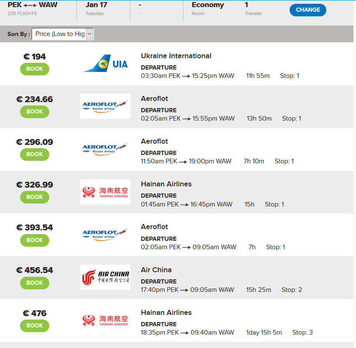
Task: Click Hainan Airlines logo on €326.99 flight
Action: click(105, 192)
